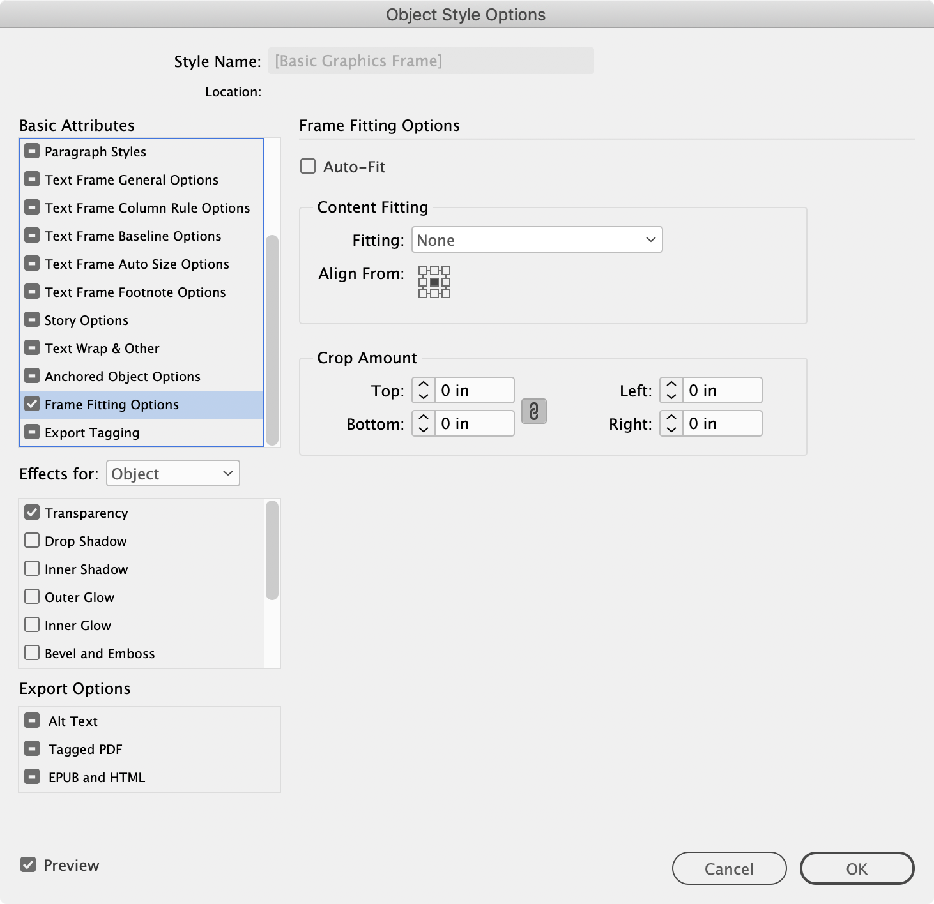Toggle the Story Options checkbox
The image size is (934, 904).
click(32, 320)
